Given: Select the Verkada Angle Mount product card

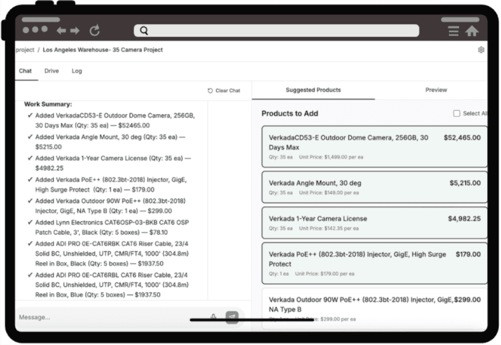Looking at the screenshot, I should pyautogui.click(x=374, y=187).
